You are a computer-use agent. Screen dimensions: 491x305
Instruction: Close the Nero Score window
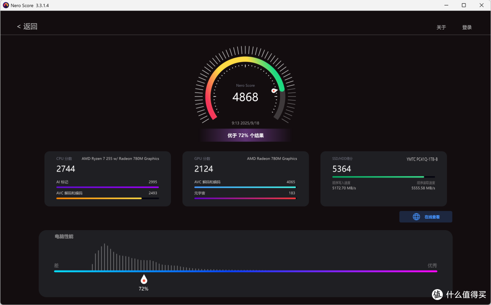click(481, 5)
